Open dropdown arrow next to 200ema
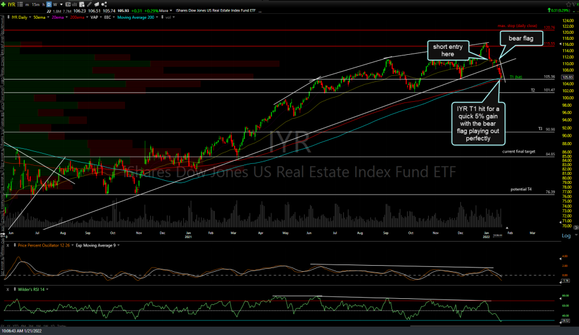 point(87,17)
